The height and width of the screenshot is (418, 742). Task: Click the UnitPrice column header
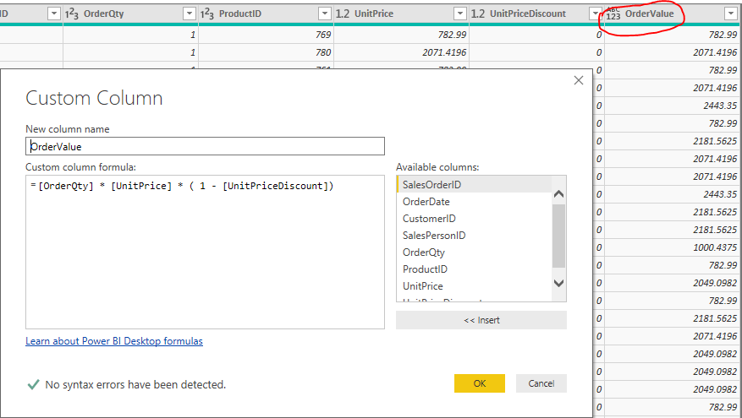click(401, 14)
